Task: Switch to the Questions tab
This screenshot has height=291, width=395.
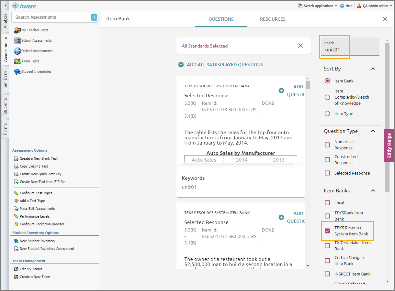Action: point(221,19)
